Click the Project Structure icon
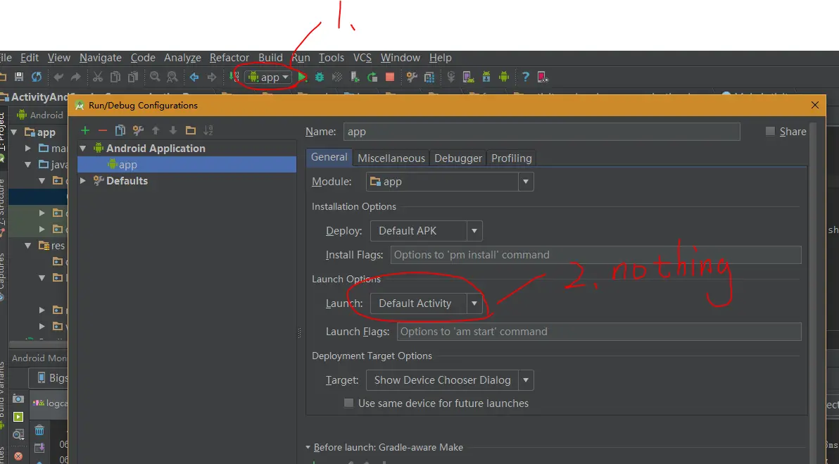839x464 pixels. click(429, 77)
